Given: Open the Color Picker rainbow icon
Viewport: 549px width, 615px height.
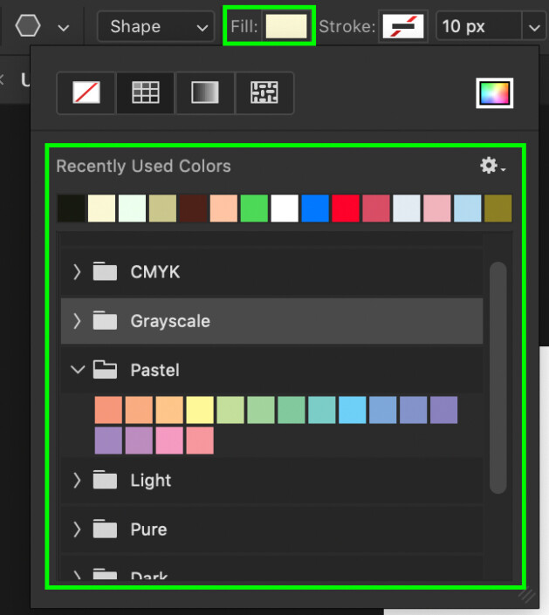Looking at the screenshot, I should click(494, 93).
